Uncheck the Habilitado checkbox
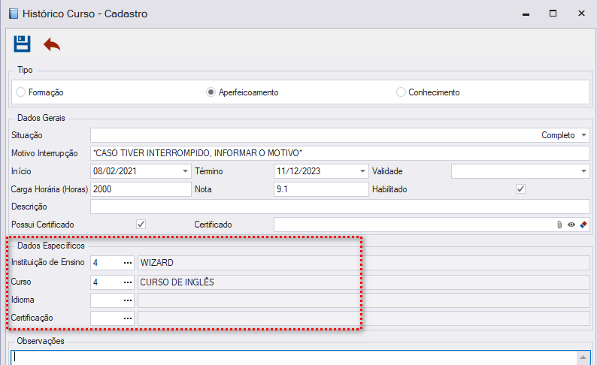Image resolution: width=597 pixels, height=365 pixels. click(x=520, y=189)
